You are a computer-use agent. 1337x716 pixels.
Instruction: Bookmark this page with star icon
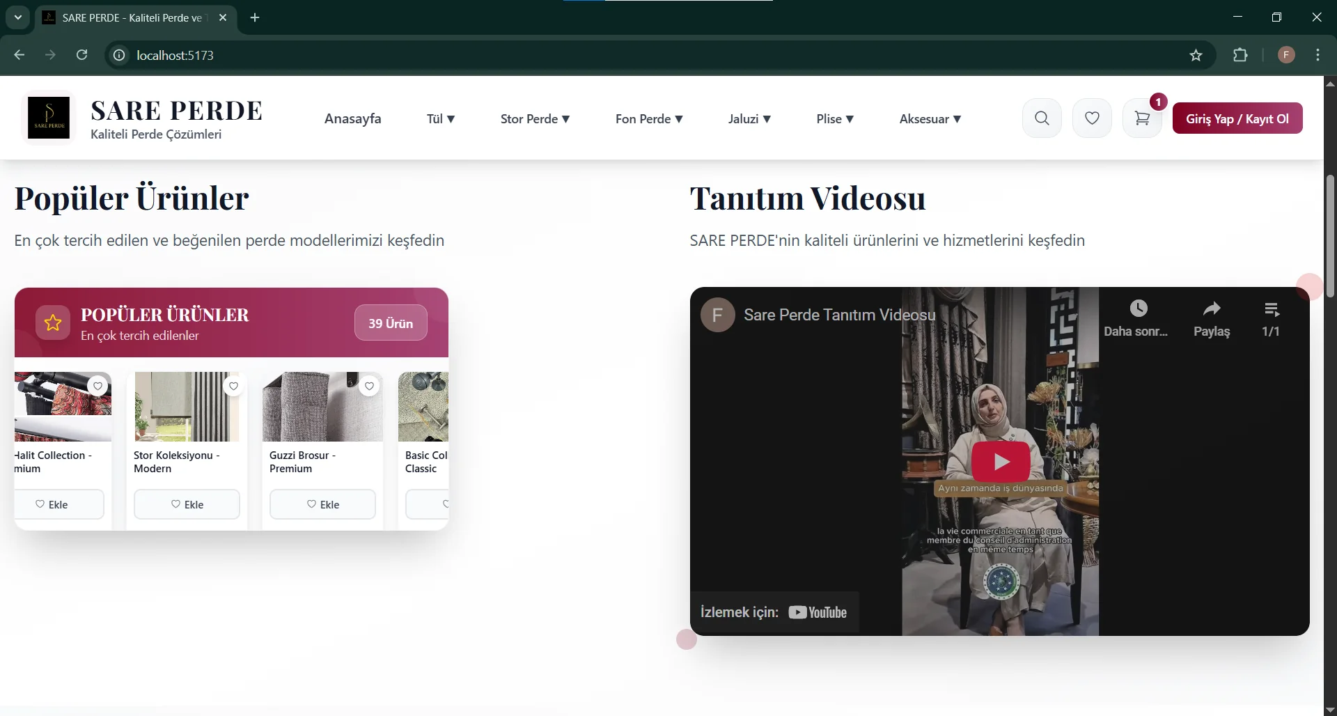click(1196, 55)
